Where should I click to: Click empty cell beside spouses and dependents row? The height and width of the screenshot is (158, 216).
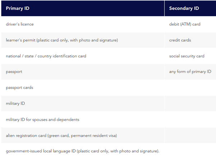(190, 119)
